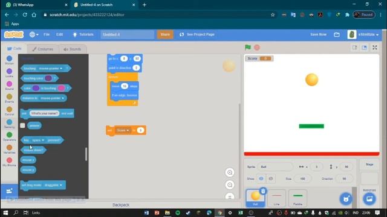This screenshot has width=387, height=217.
Task: Select the Line sprite thumbnail
Action: tap(276, 198)
